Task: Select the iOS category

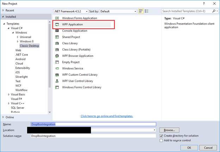Action: (18, 72)
